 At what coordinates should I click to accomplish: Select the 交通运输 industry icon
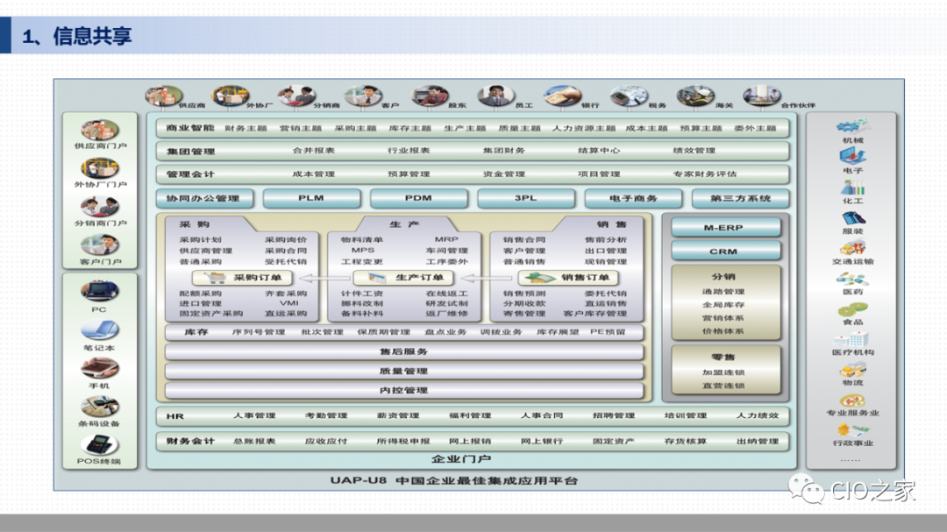click(x=852, y=248)
